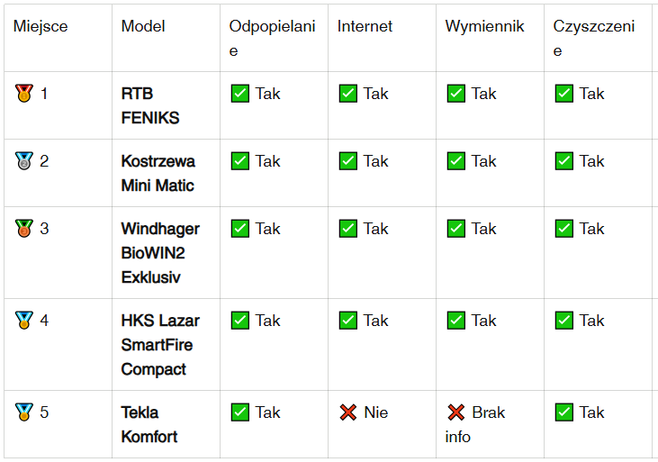This screenshot has width=658, height=462.
Task: Click the RTB FENIKS model name
Action: tap(150, 105)
